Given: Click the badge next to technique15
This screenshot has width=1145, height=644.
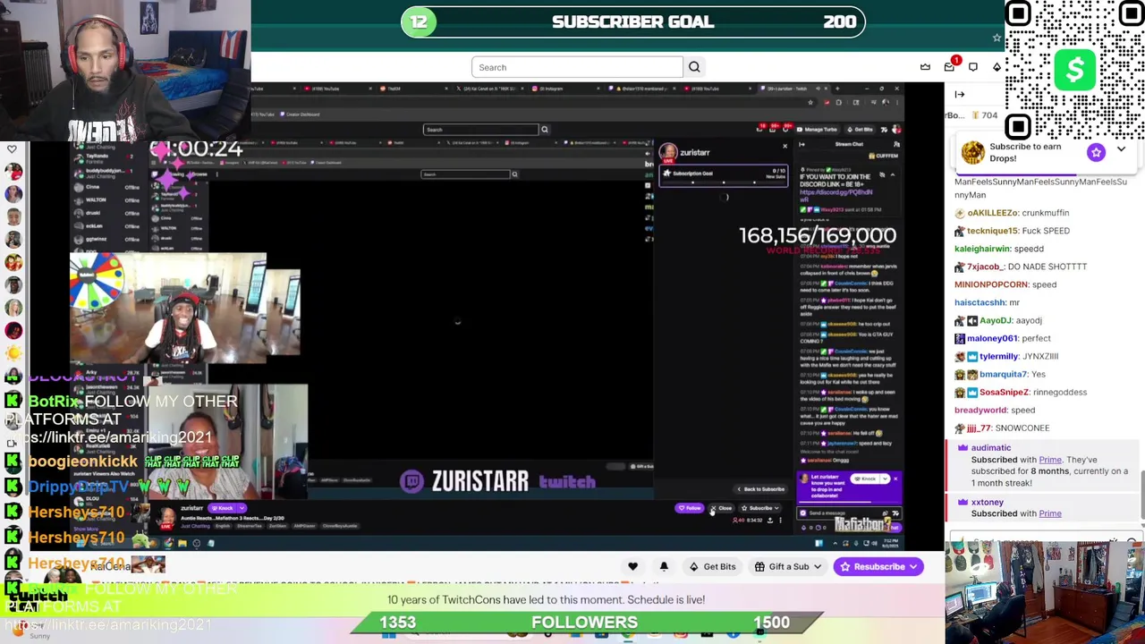Looking at the screenshot, I should click(960, 231).
